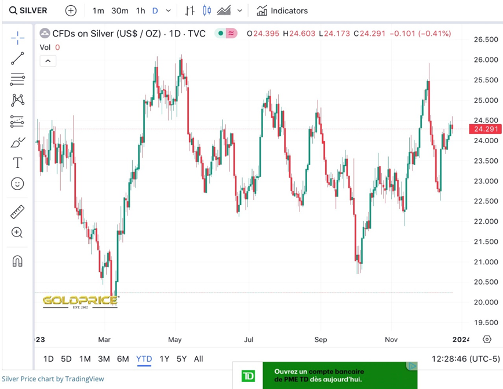Add a symbol with the plus button
This screenshot has height=389, width=503.
(71, 10)
